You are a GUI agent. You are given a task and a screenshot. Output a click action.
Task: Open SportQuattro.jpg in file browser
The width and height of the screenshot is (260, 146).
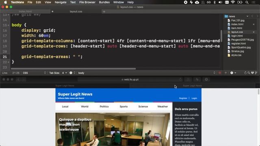pos(241,47)
